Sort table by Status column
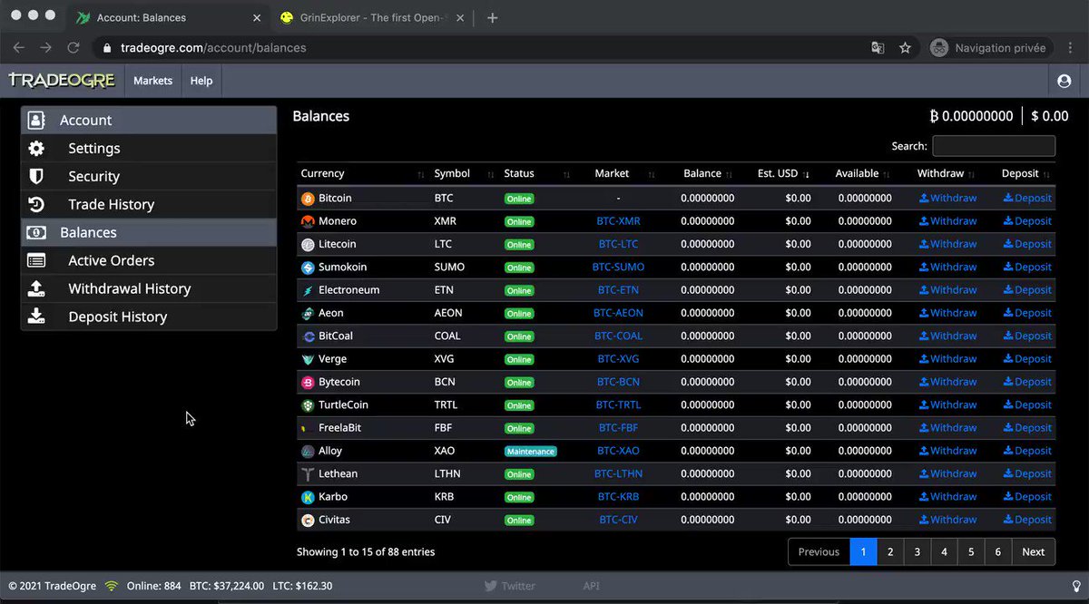The height and width of the screenshot is (604, 1089). pos(536,173)
